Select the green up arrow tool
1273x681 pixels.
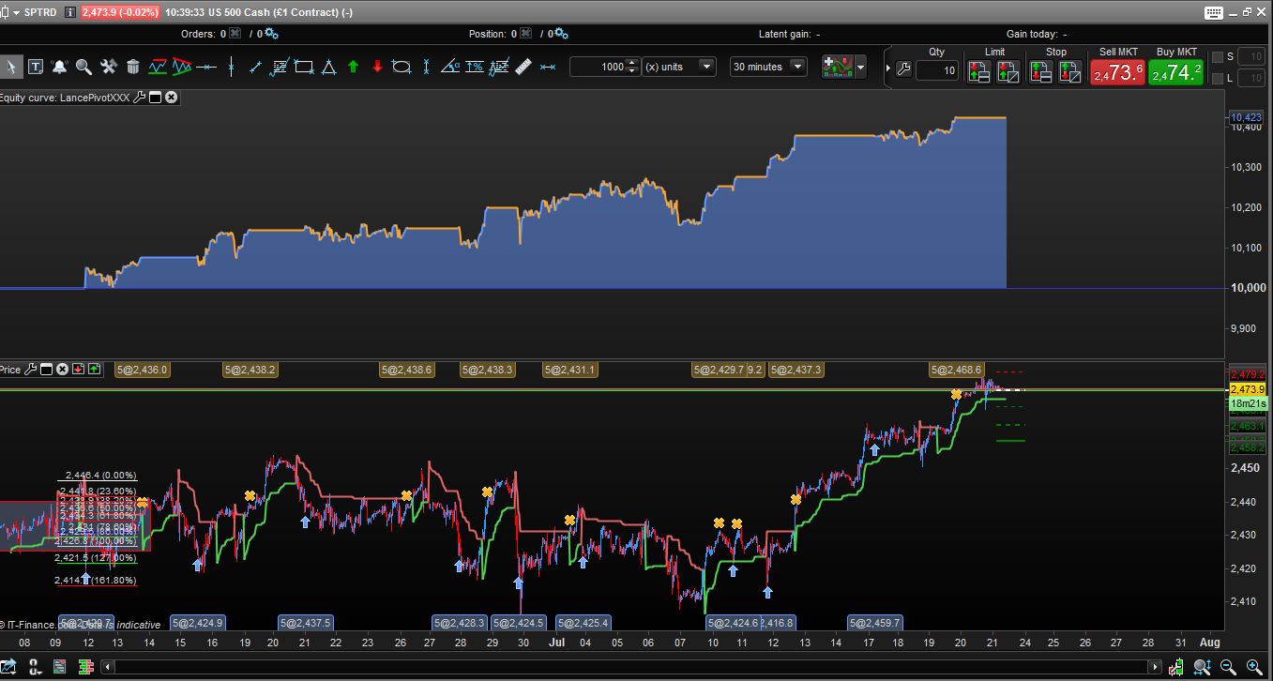tap(353, 67)
